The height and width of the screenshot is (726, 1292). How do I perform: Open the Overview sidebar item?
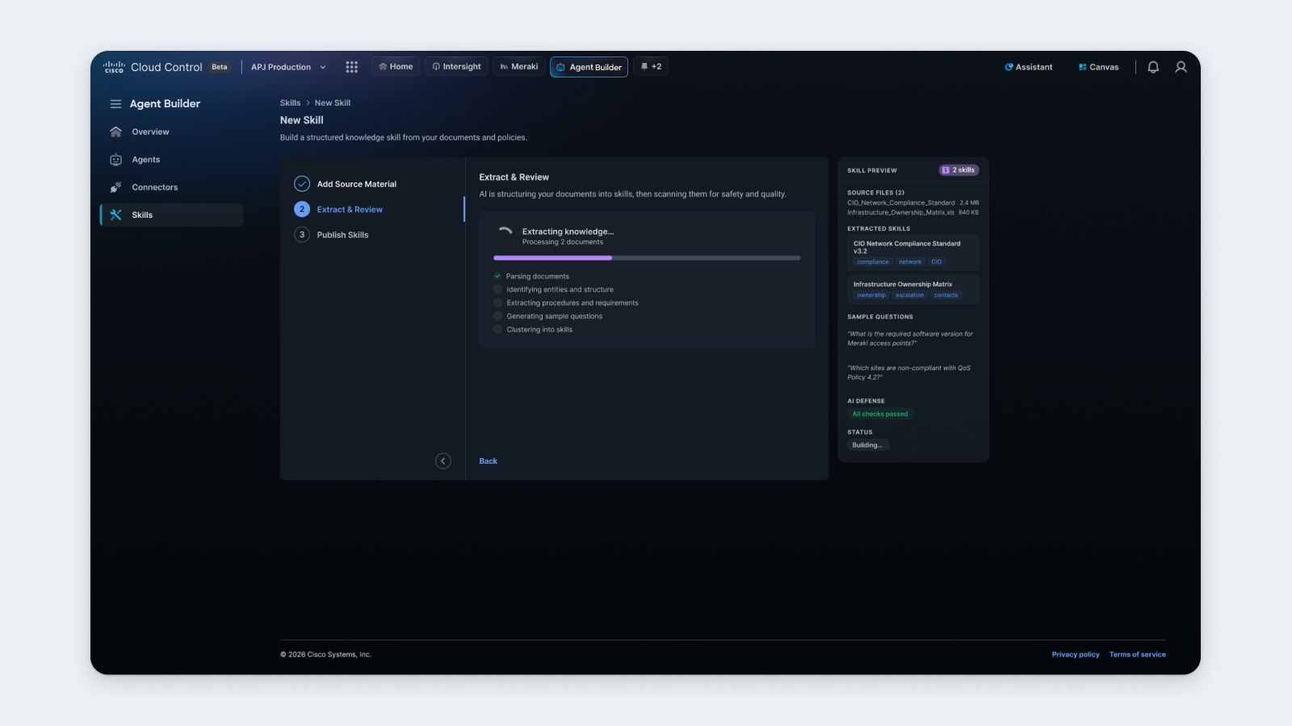tap(172, 131)
